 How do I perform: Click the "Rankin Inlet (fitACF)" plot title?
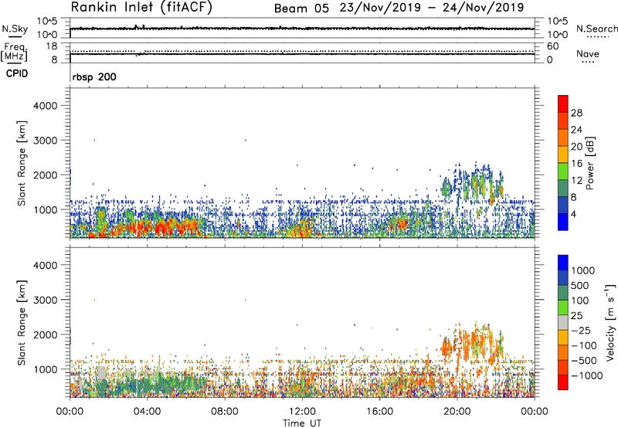coord(141,7)
